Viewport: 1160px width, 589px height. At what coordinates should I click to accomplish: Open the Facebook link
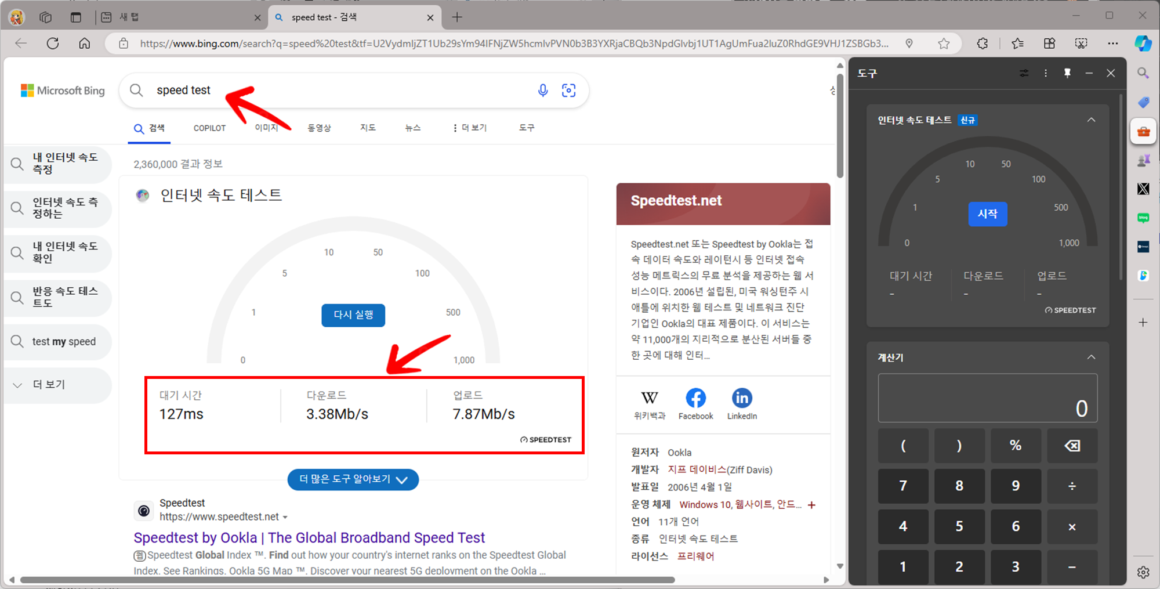696,404
